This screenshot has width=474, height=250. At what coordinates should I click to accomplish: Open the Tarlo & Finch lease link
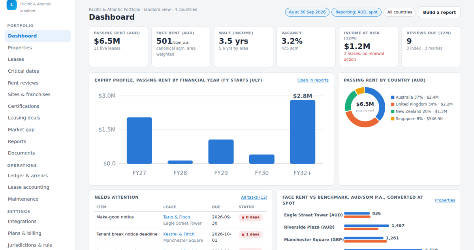177,217
